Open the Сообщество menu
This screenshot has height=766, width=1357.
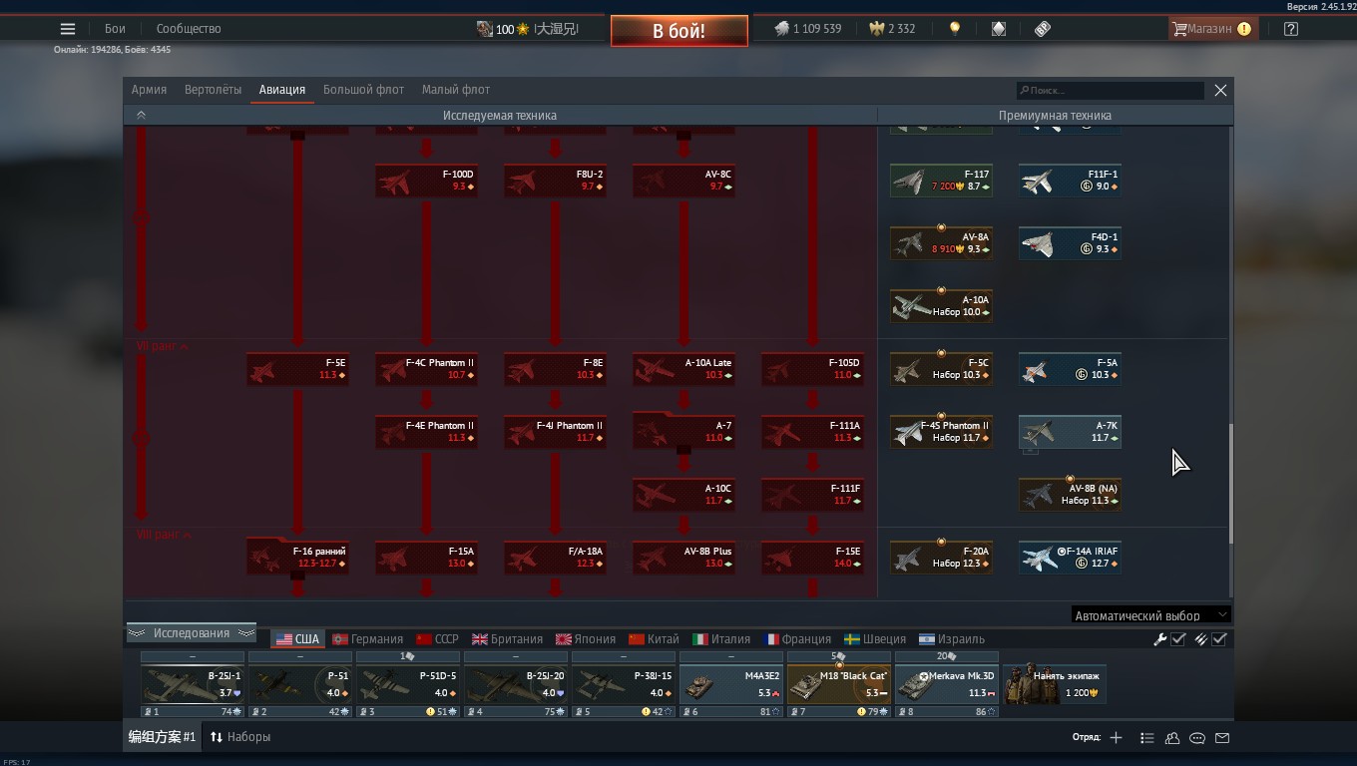189,29
